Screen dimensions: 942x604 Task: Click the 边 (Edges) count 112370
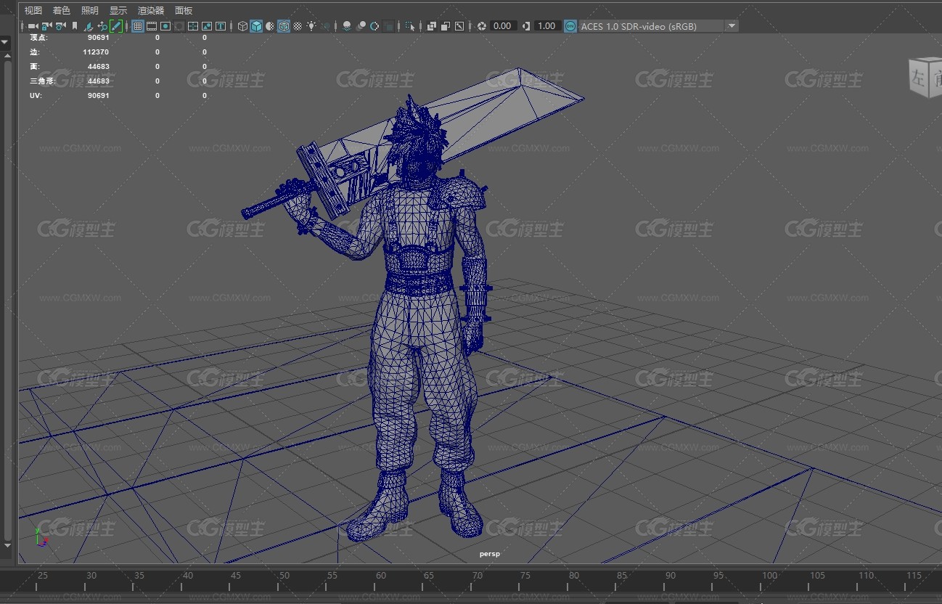point(96,52)
